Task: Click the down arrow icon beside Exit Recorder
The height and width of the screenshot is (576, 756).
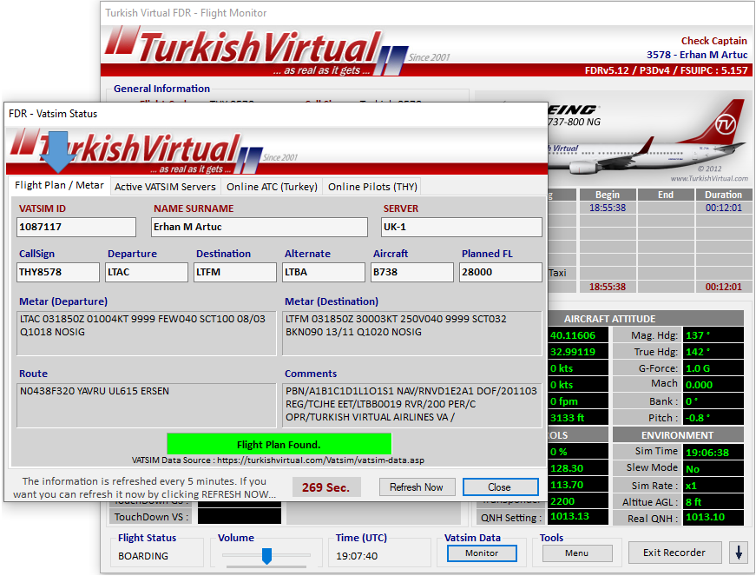Action: point(738,553)
